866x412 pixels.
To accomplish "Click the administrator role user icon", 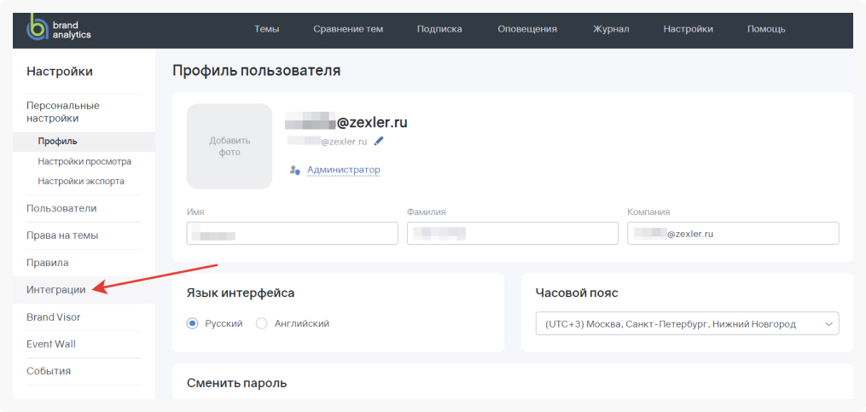I will tap(294, 170).
